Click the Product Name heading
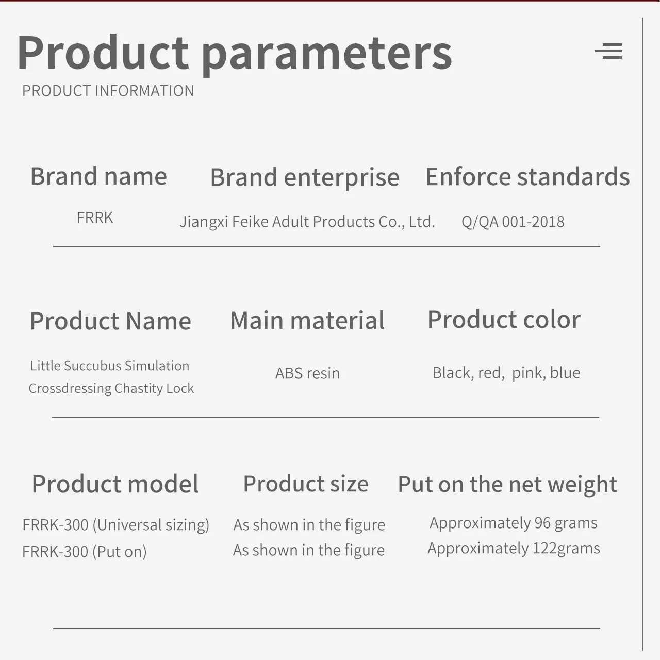 110,321
